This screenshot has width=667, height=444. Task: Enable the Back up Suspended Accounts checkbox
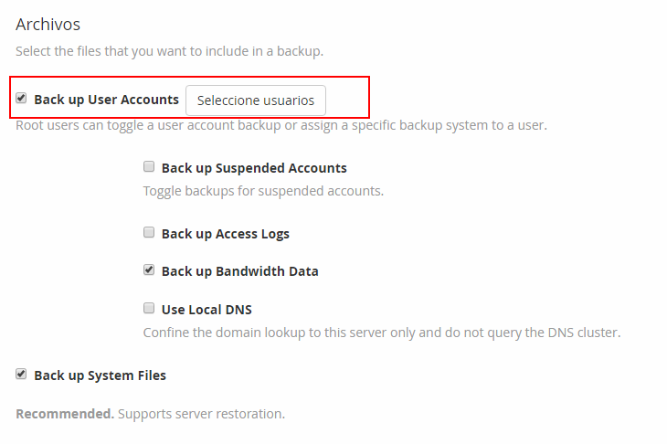click(149, 167)
